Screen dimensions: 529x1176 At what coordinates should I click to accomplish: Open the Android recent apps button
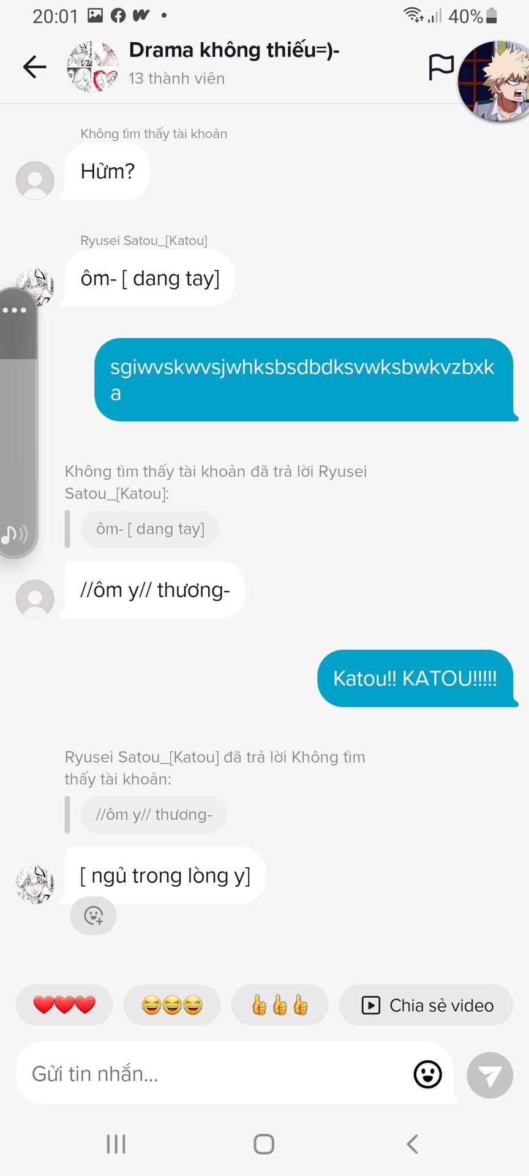[116, 1144]
